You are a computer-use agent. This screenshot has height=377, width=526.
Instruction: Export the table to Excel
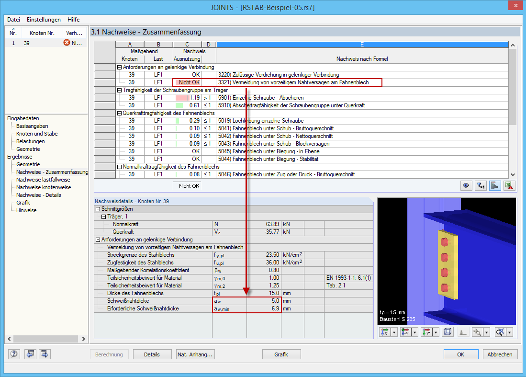click(509, 186)
